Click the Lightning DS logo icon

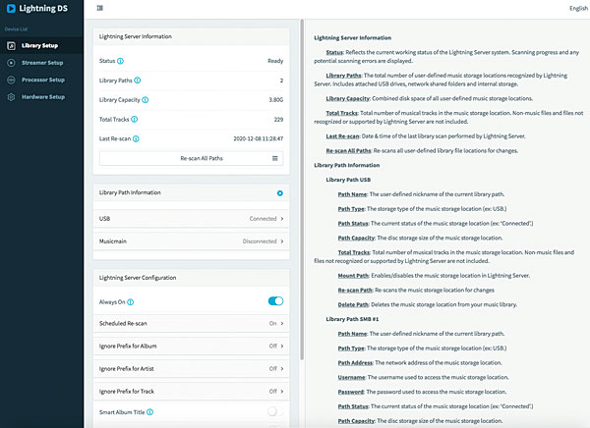point(11,8)
